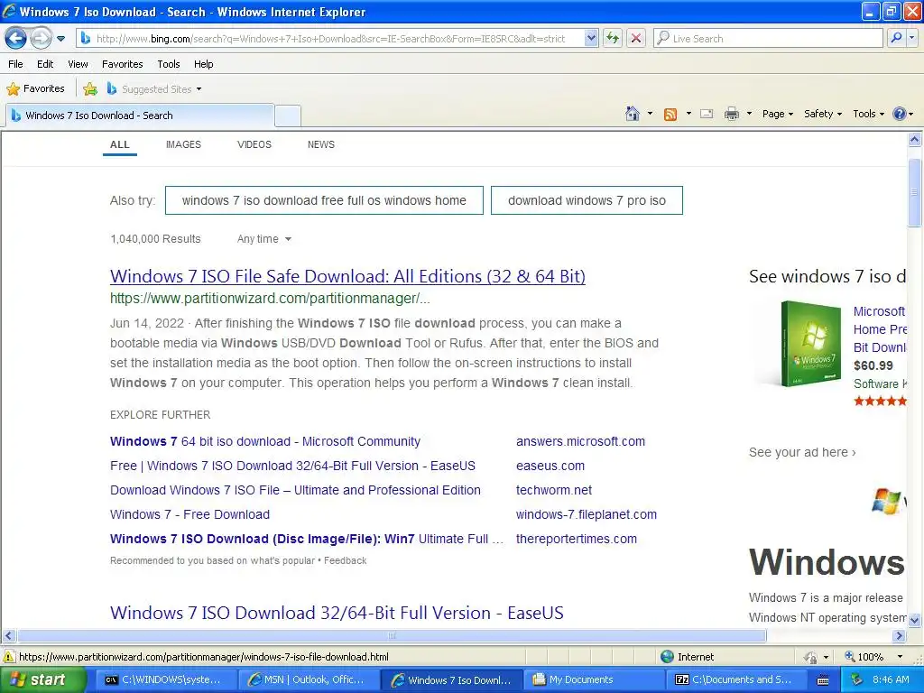The width and height of the screenshot is (924, 693).
Task: Click the techworm.net link
Action: pyautogui.click(x=554, y=490)
